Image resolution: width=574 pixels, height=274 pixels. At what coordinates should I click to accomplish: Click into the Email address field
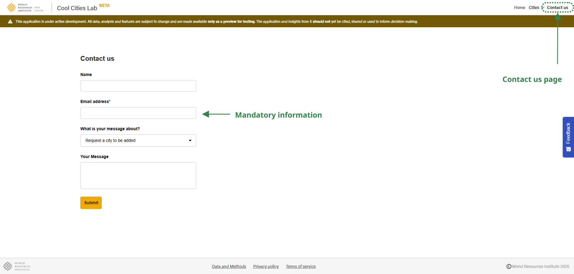138,113
